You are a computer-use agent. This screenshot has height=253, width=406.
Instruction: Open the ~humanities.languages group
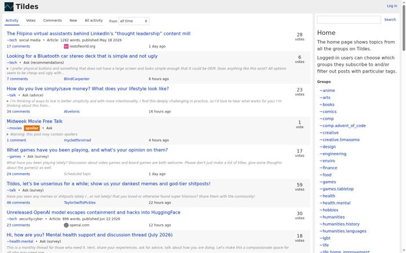click(x=343, y=231)
